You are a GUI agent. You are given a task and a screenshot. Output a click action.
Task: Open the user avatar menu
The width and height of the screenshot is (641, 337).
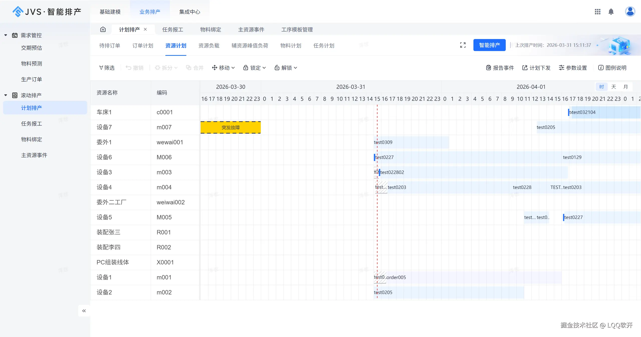[630, 12]
